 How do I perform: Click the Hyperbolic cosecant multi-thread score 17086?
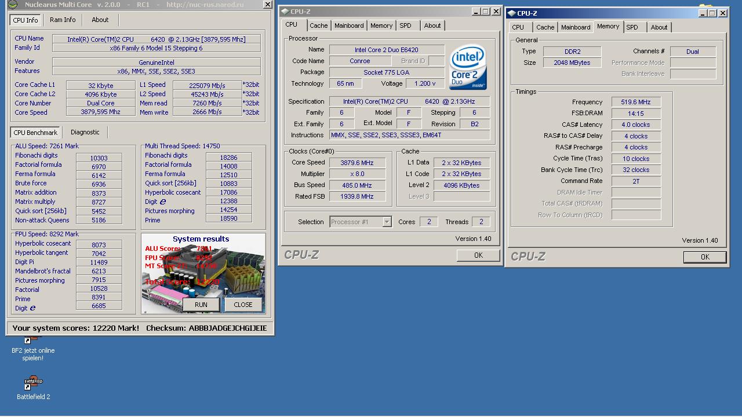click(228, 192)
